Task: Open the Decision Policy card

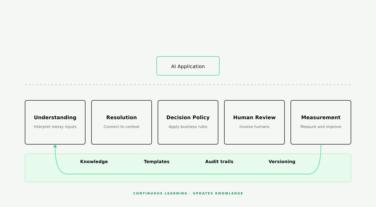Action: coord(188,122)
